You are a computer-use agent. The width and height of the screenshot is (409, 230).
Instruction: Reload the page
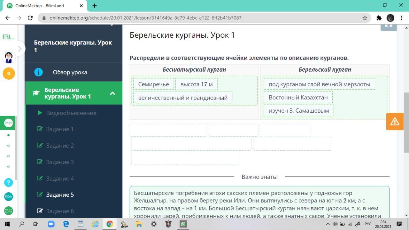point(30,18)
